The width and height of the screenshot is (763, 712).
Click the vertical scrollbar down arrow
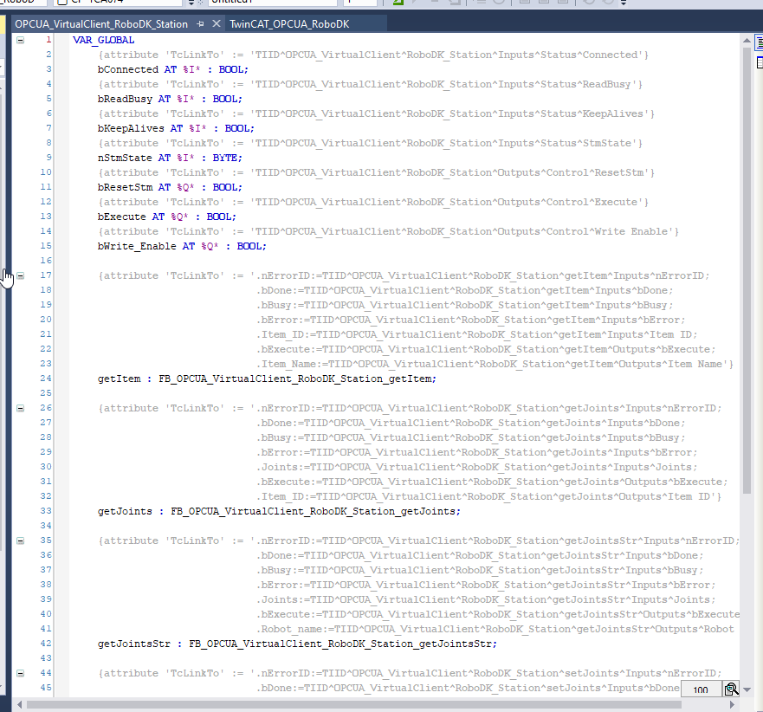pos(747,689)
